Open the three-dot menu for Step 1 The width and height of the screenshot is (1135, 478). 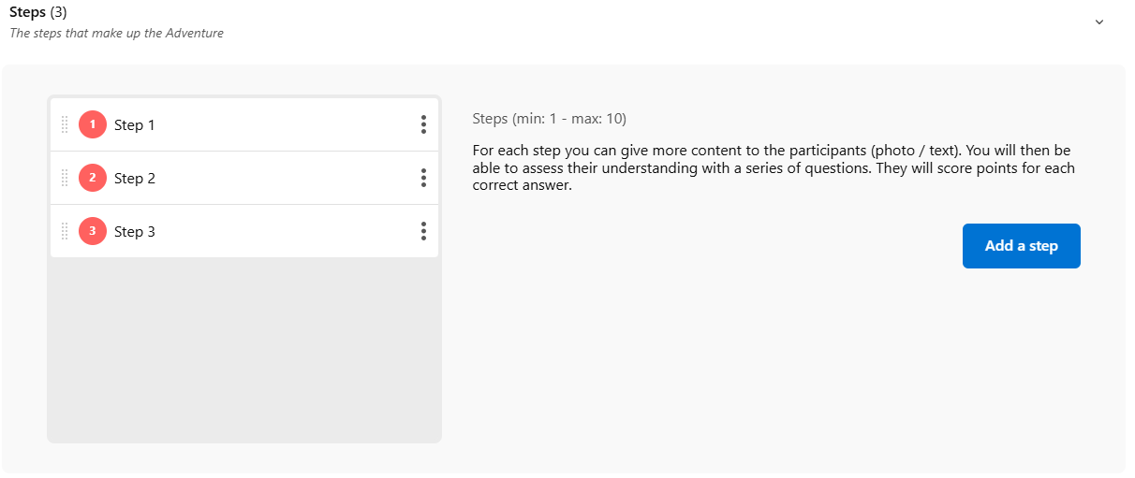[423, 124]
